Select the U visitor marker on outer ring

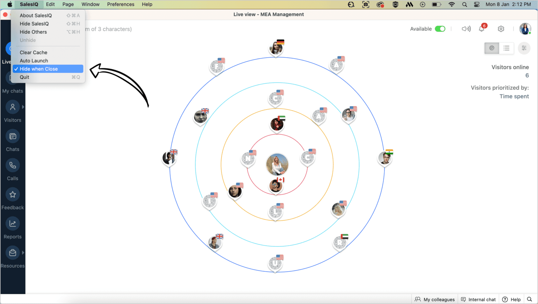(275, 263)
